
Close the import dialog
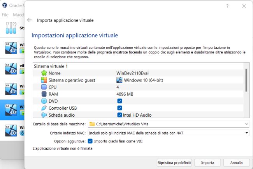pos(244,6)
